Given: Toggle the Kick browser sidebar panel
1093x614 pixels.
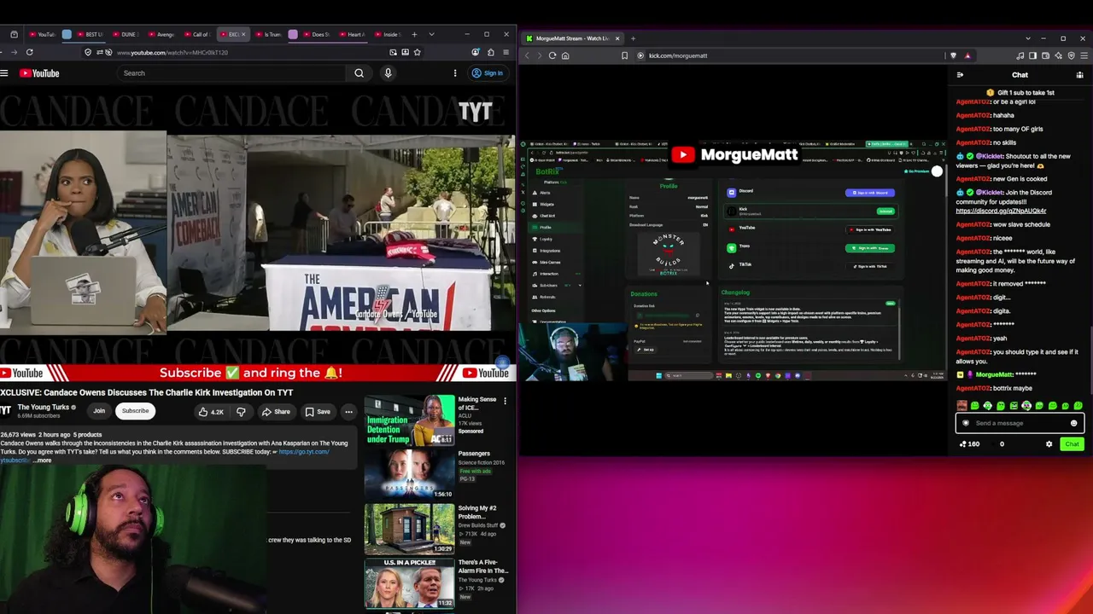Looking at the screenshot, I should [1032, 55].
